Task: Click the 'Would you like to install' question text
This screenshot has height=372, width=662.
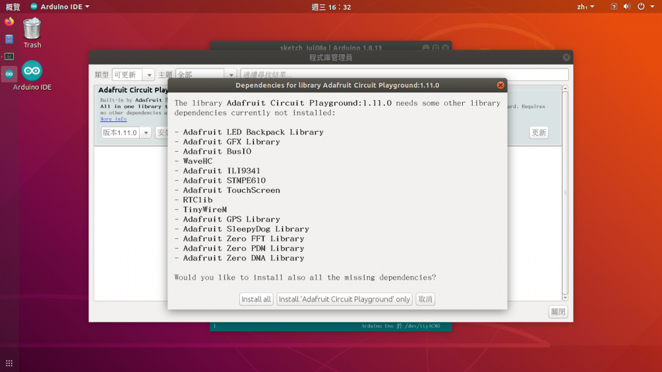Action: [x=305, y=278]
